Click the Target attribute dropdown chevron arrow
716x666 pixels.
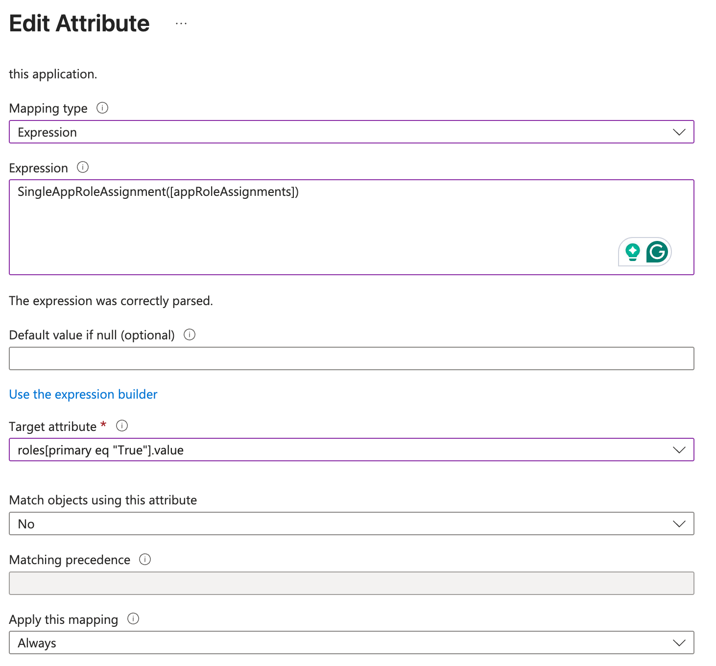click(x=679, y=450)
